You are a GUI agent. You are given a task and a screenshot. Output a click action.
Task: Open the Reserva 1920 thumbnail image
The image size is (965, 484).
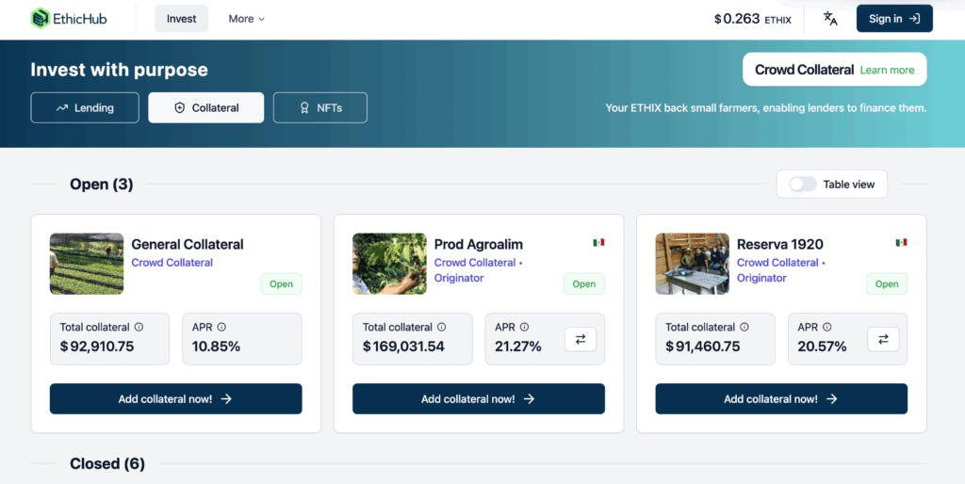[693, 264]
